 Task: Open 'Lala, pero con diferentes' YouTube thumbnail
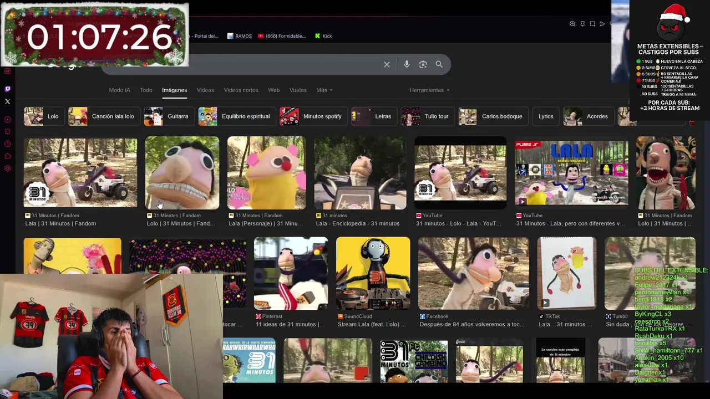pyautogui.click(x=571, y=173)
